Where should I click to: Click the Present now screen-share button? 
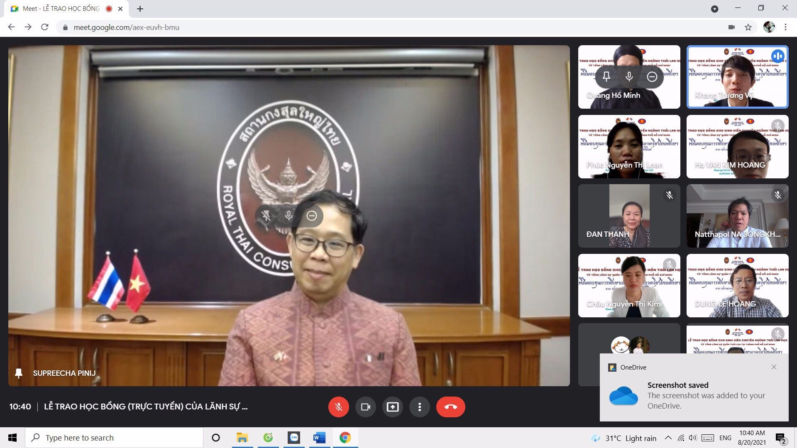(393, 407)
